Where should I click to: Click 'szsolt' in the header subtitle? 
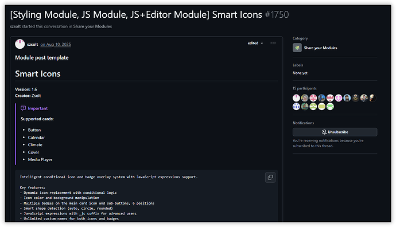pos(15,26)
